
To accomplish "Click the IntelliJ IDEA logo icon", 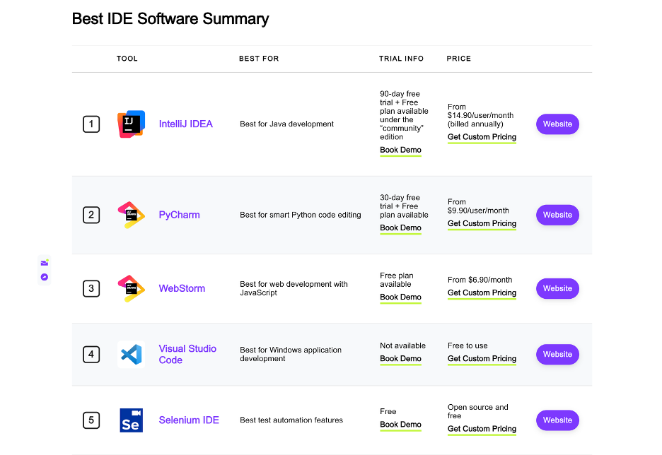I will coord(131,124).
